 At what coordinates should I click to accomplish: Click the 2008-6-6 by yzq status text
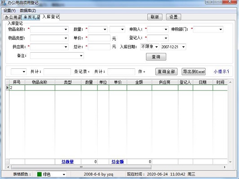tap(98, 174)
